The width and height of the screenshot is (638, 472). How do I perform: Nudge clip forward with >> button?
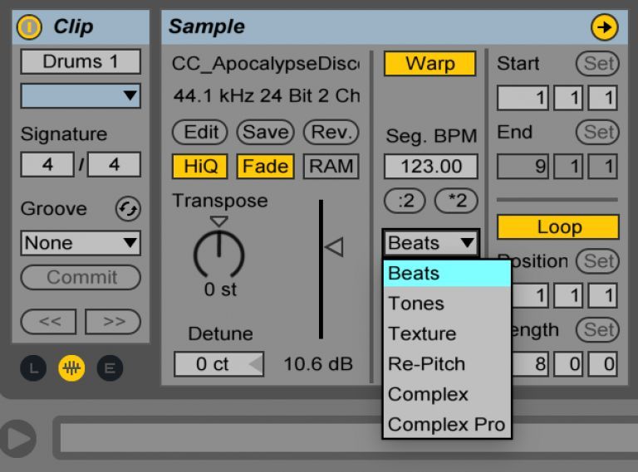point(113,321)
